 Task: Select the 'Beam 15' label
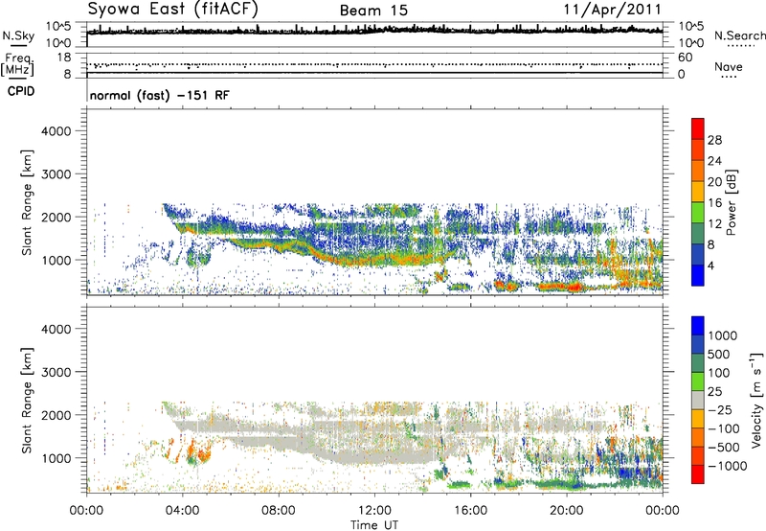point(373,11)
